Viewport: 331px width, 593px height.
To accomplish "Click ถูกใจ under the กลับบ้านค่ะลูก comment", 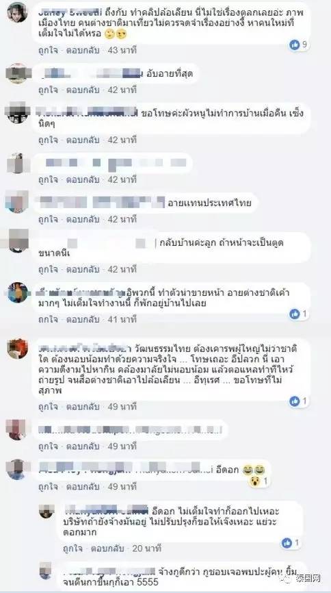I will [48, 269].
